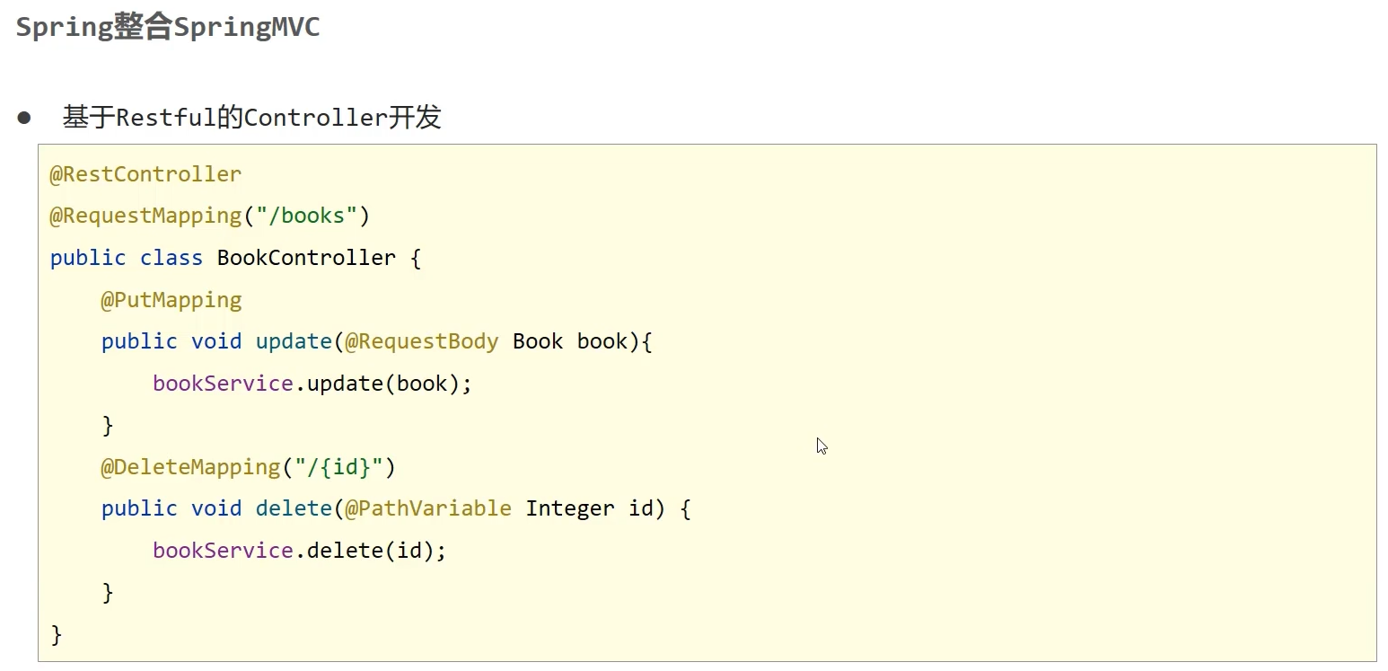Click the slide title Spring整合SpringMVC
The image size is (1388, 671).
click(x=168, y=27)
